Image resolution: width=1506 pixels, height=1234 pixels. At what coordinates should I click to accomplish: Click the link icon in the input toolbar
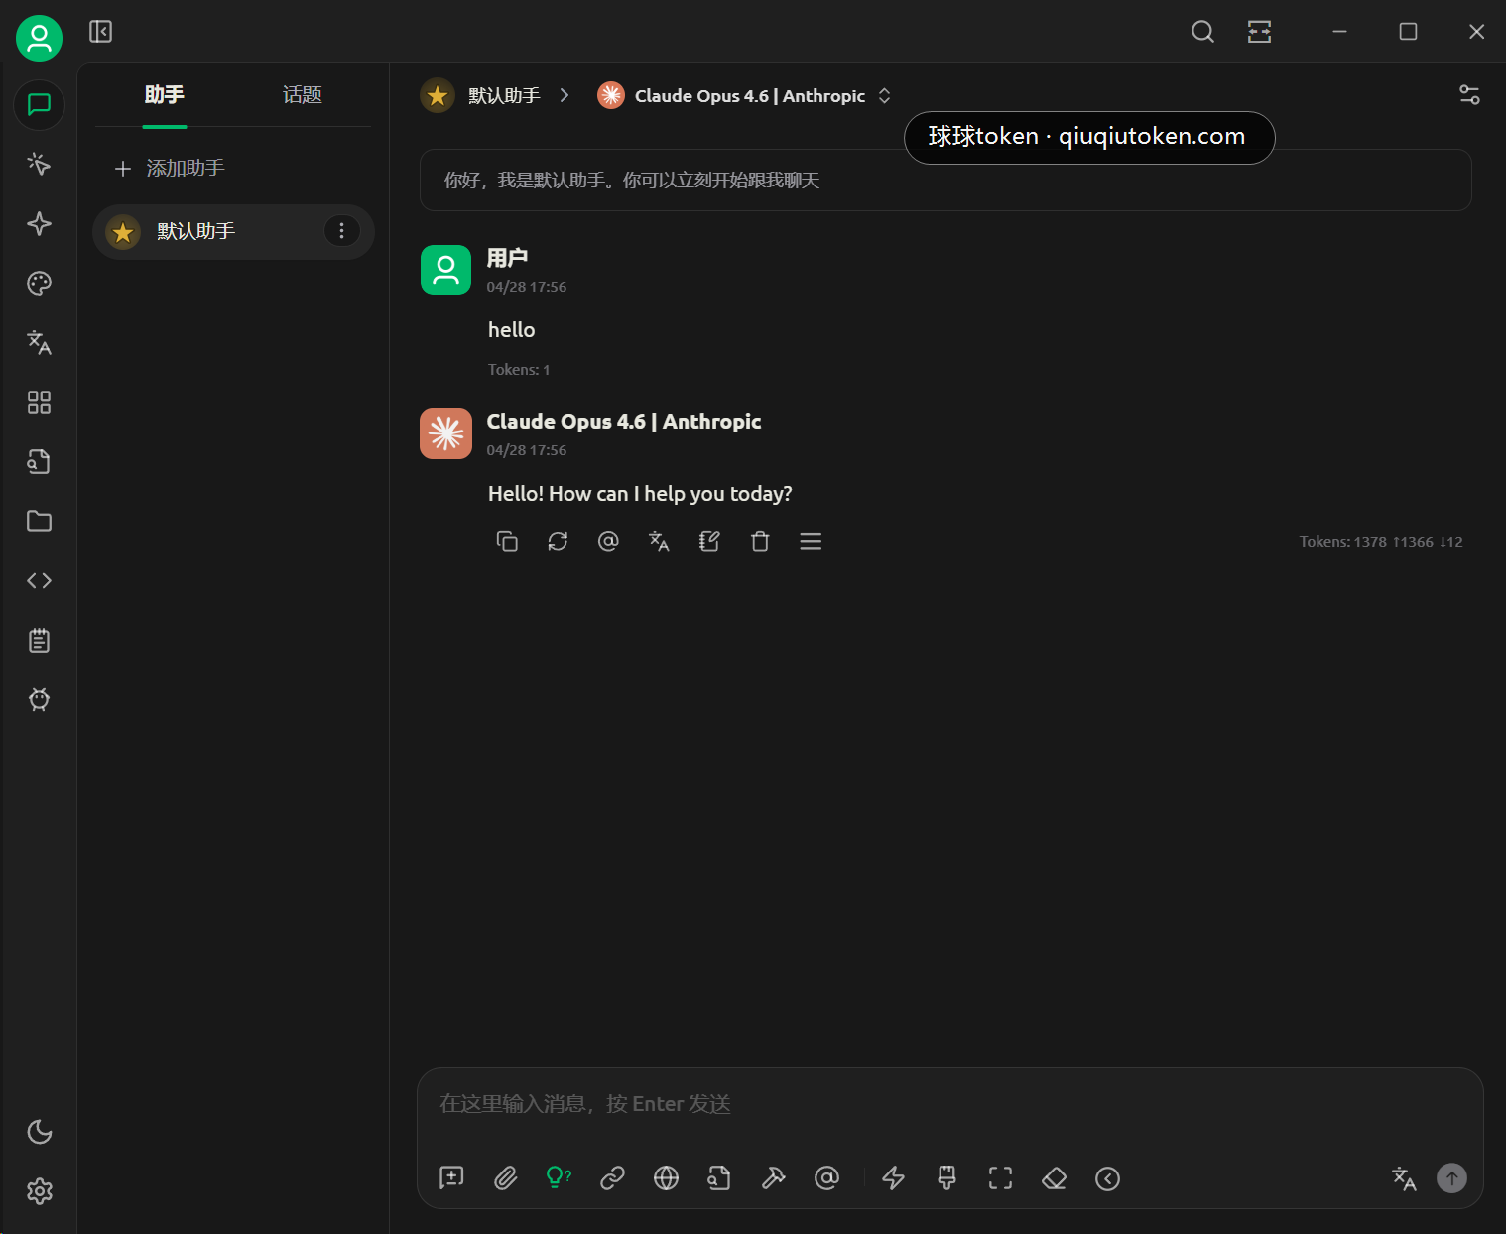(612, 1177)
